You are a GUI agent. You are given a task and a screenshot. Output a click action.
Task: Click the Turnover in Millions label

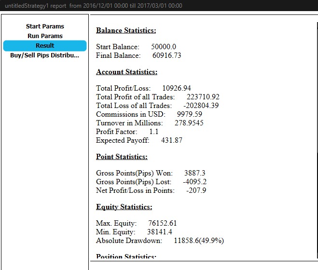pos(129,123)
